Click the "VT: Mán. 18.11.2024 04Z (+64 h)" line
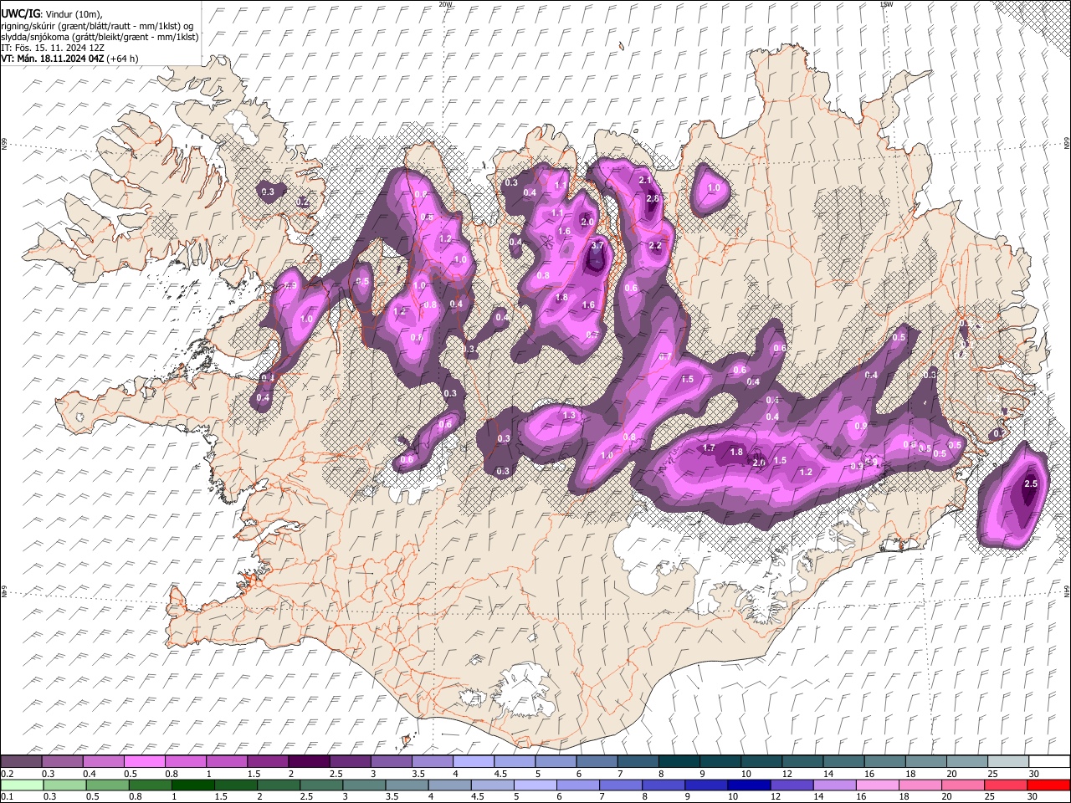The image size is (1071, 803). coord(69,59)
